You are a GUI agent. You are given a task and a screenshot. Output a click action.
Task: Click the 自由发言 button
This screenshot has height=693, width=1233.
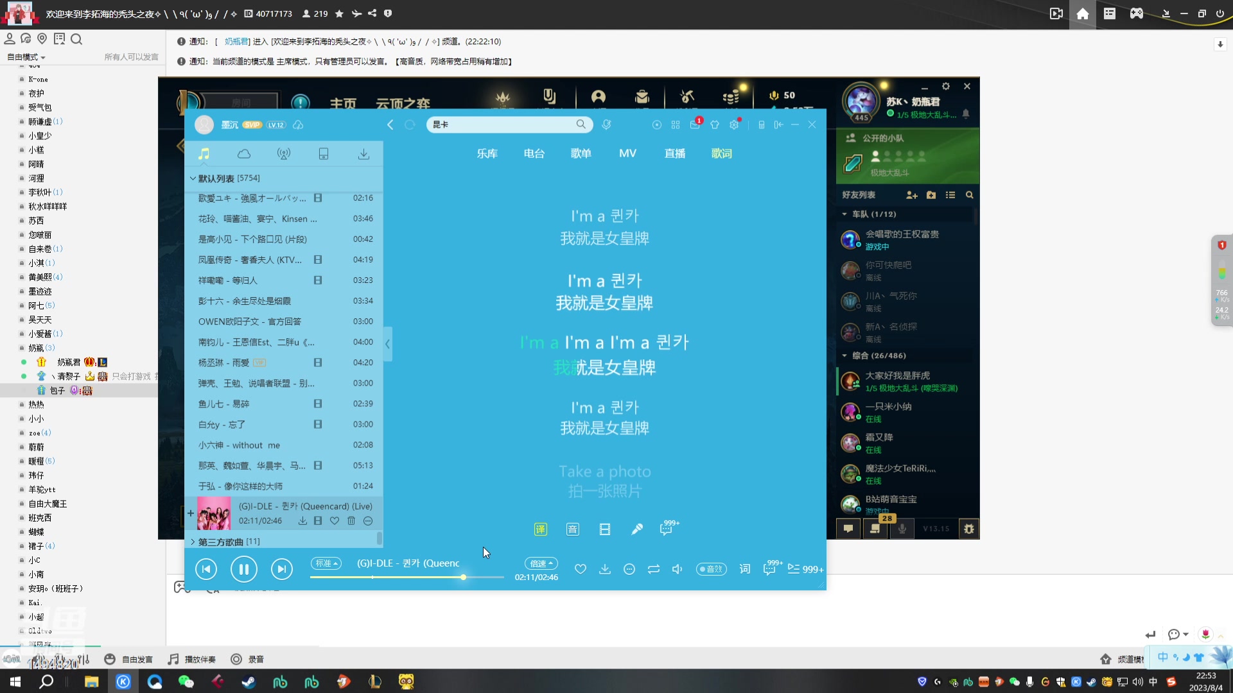(x=128, y=660)
